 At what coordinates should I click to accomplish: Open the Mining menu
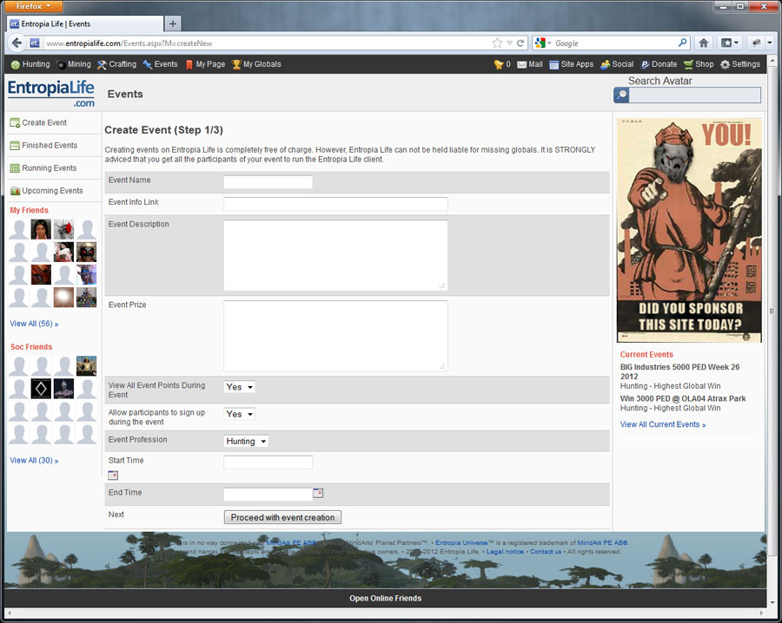(73, 64)
